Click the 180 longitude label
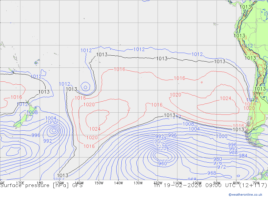 point(40,183)
